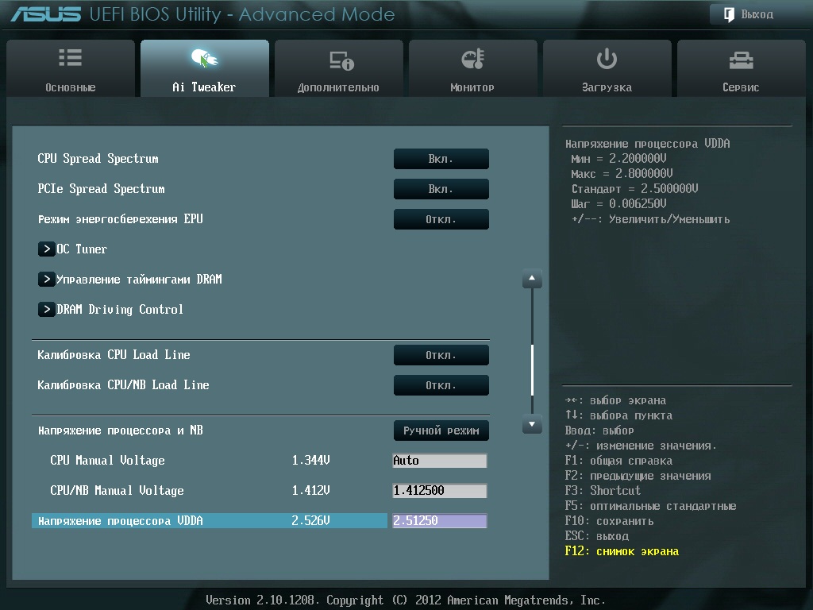Click the F1: общая справка hint
Screen dimensions: 813x610
pos(618,461)
